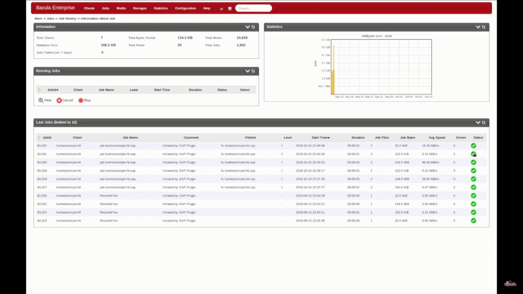Click status check icon for job 63,923
Screen dimensions: 523x294
tap(473, 220)
